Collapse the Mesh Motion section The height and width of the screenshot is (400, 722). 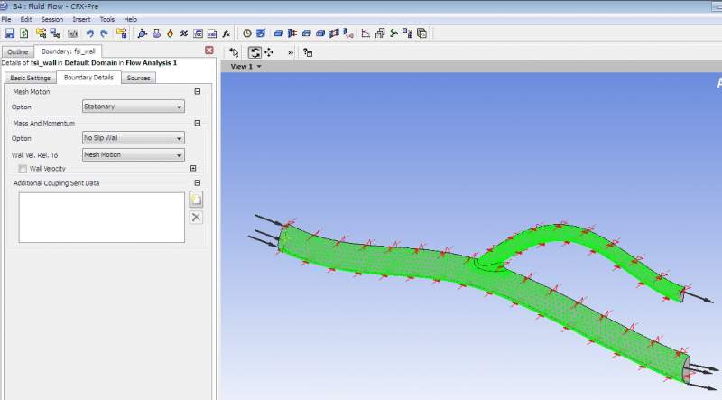197,92
